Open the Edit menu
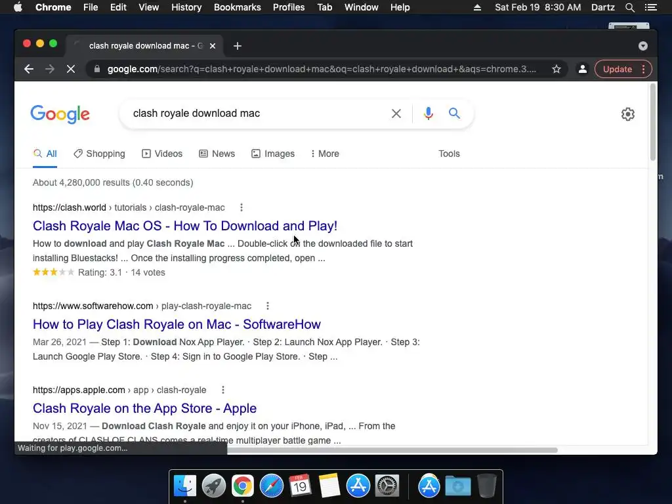Image resolution: width=672 pixels, height=504 pixels. coord(118,7)
